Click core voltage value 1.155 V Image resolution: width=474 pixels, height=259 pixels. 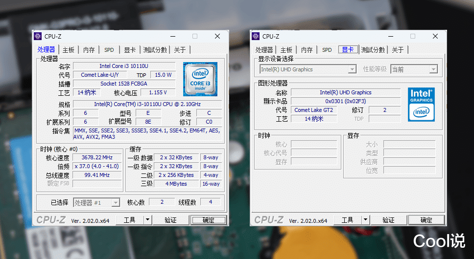click(x=158, y=92)
